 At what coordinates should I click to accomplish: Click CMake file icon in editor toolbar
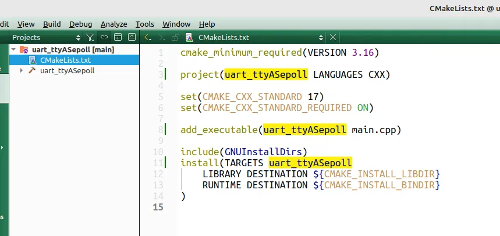[x=189, y=38]
